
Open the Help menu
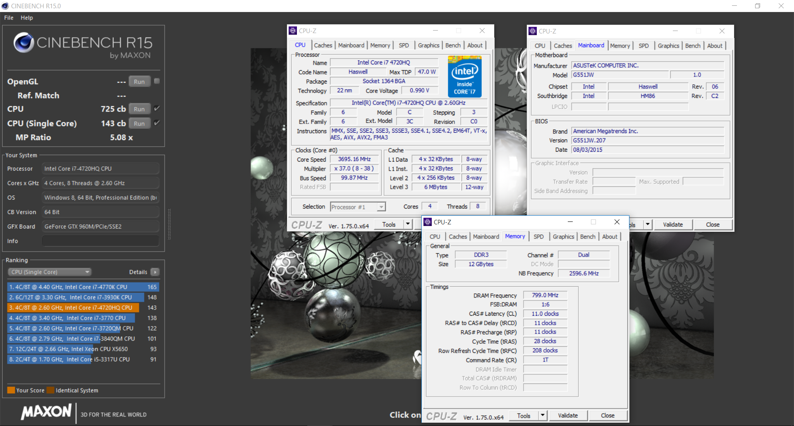point(27,18)
